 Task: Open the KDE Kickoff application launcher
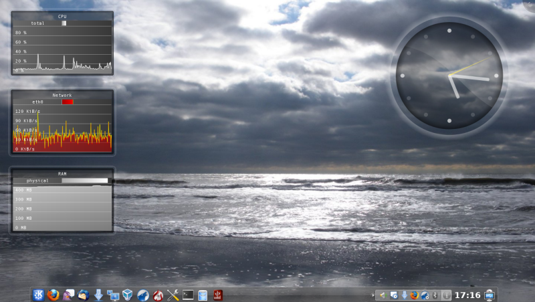(x=38, y=295)
